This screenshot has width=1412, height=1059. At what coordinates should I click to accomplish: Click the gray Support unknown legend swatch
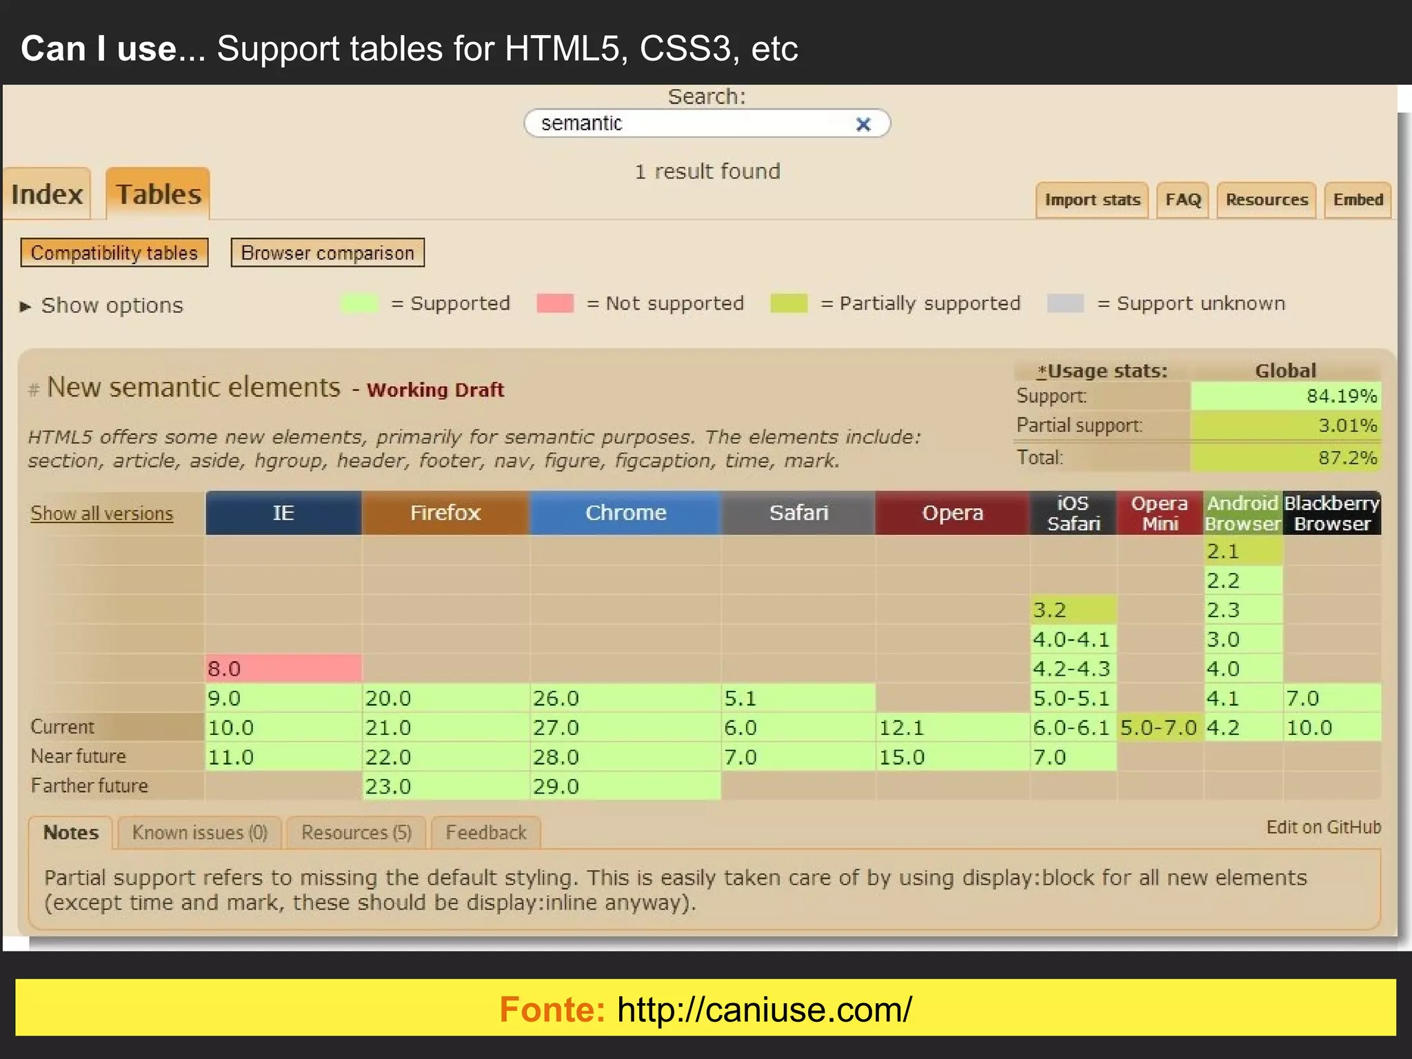pos(1065,303)
